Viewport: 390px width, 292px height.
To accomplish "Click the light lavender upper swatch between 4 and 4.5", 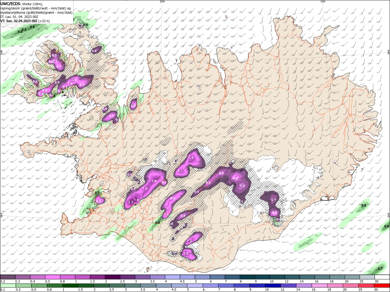I will click(x=172, y=277).
